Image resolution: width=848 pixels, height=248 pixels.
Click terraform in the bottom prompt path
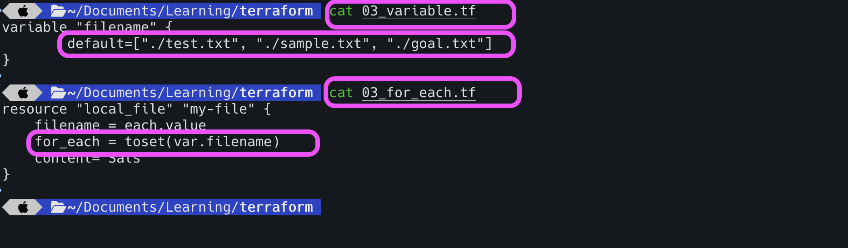click(x=276, y=207)
